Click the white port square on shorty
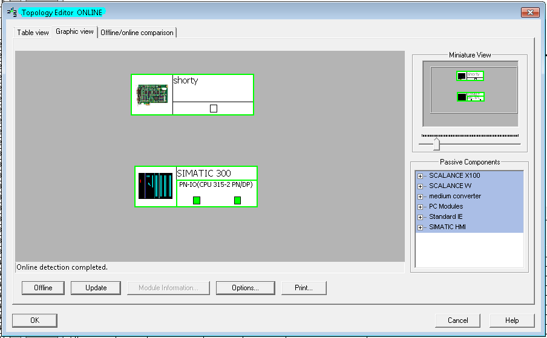Viewport: 547px width, 338px height. 213,108
